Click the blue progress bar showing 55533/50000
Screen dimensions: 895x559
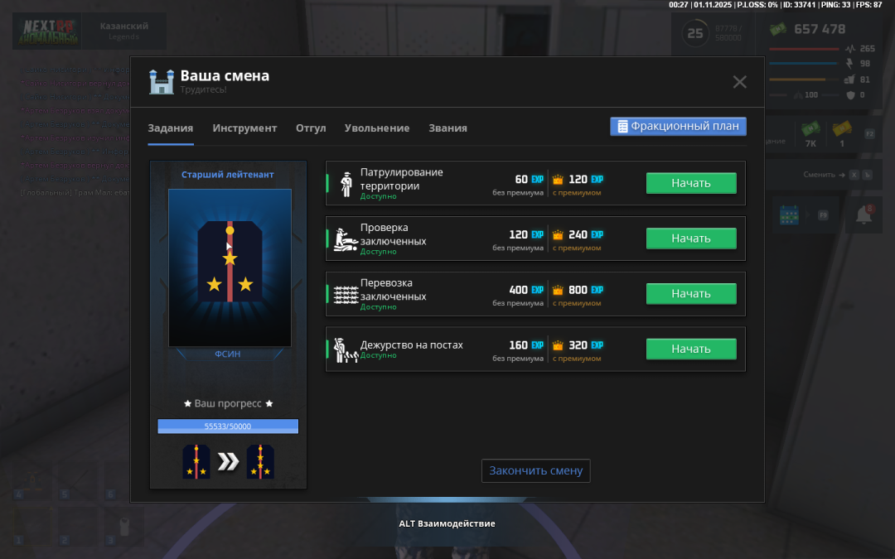click(228, 426)
